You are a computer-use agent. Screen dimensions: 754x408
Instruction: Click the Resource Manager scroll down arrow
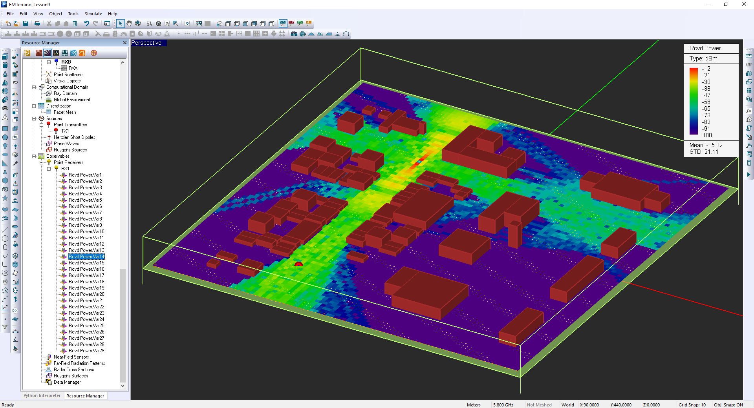(x=123, y=386)
